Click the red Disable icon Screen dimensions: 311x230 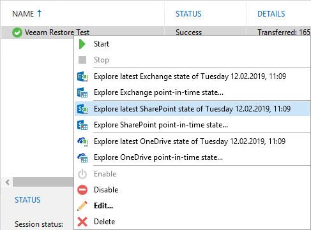tap(82, 190)
